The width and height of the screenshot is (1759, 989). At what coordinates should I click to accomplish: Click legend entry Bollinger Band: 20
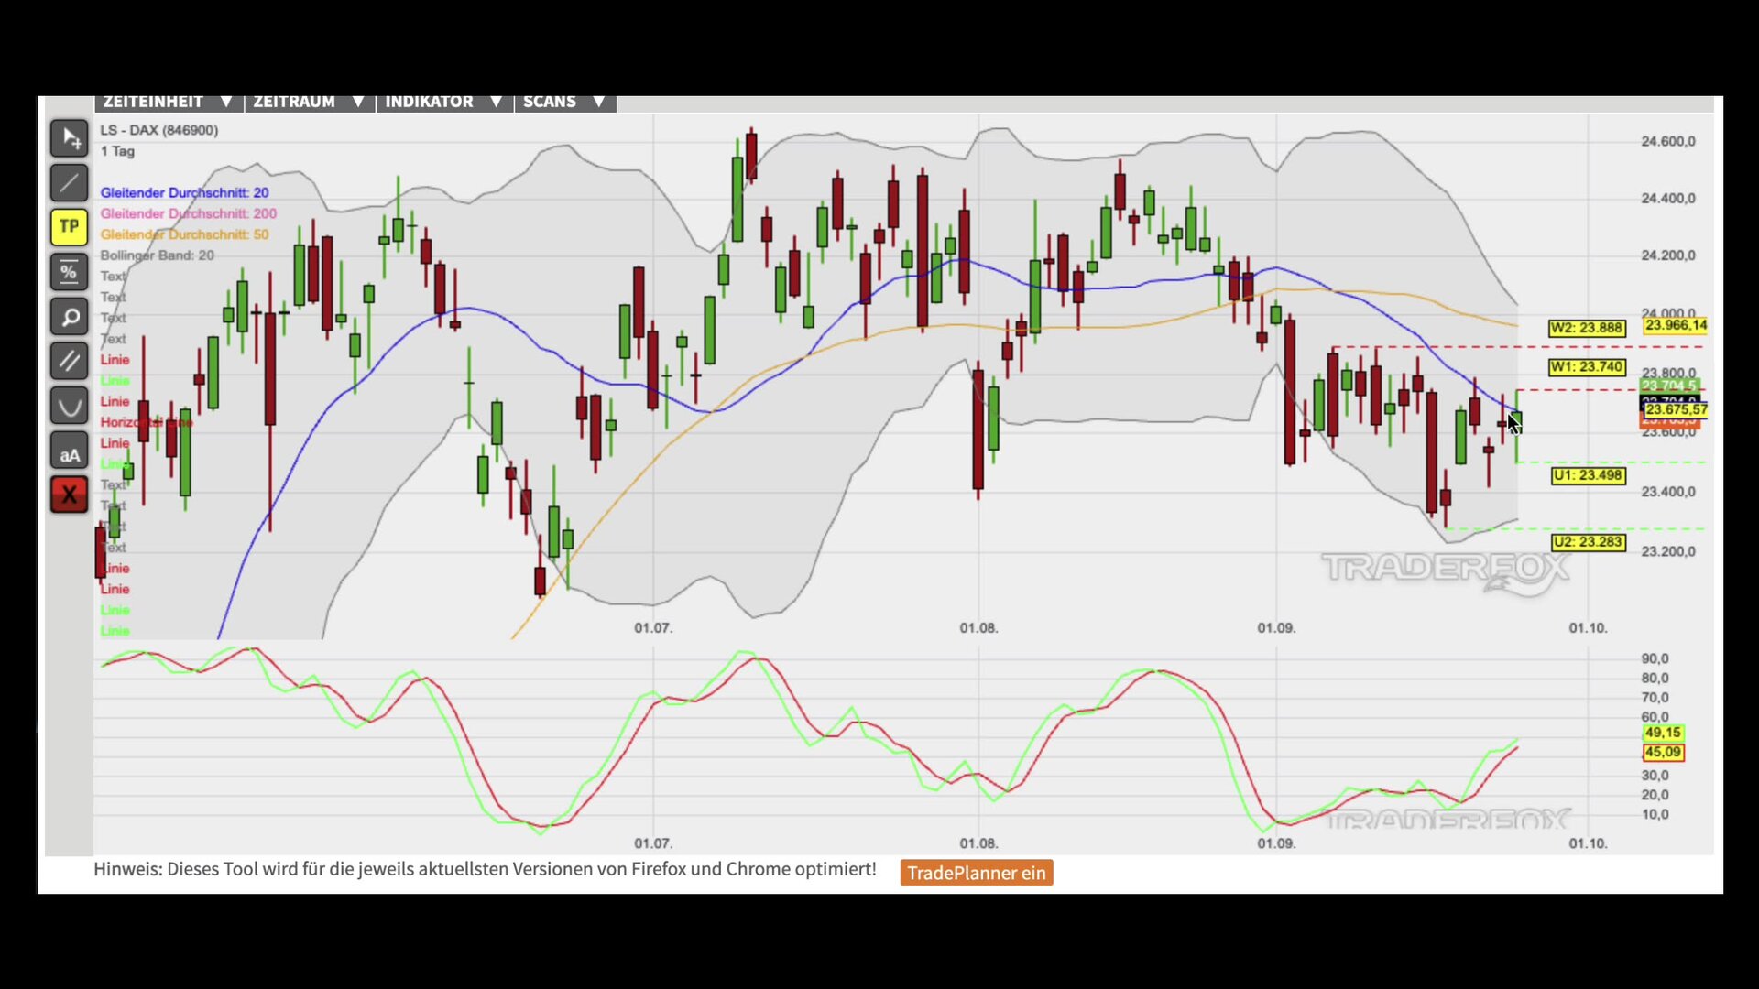click(157, 255)
